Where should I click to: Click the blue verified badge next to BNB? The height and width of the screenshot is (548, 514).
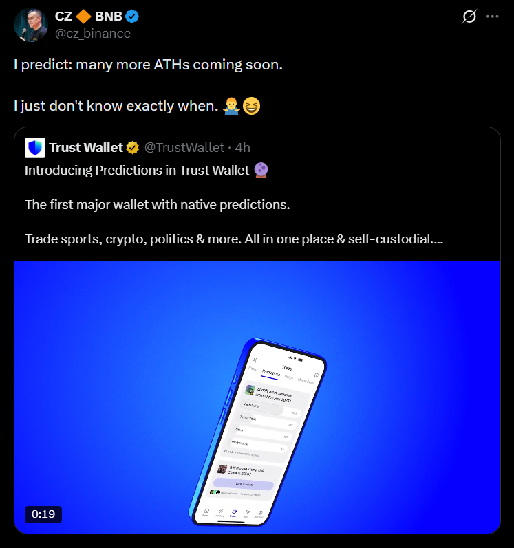(x=132, y=17)
